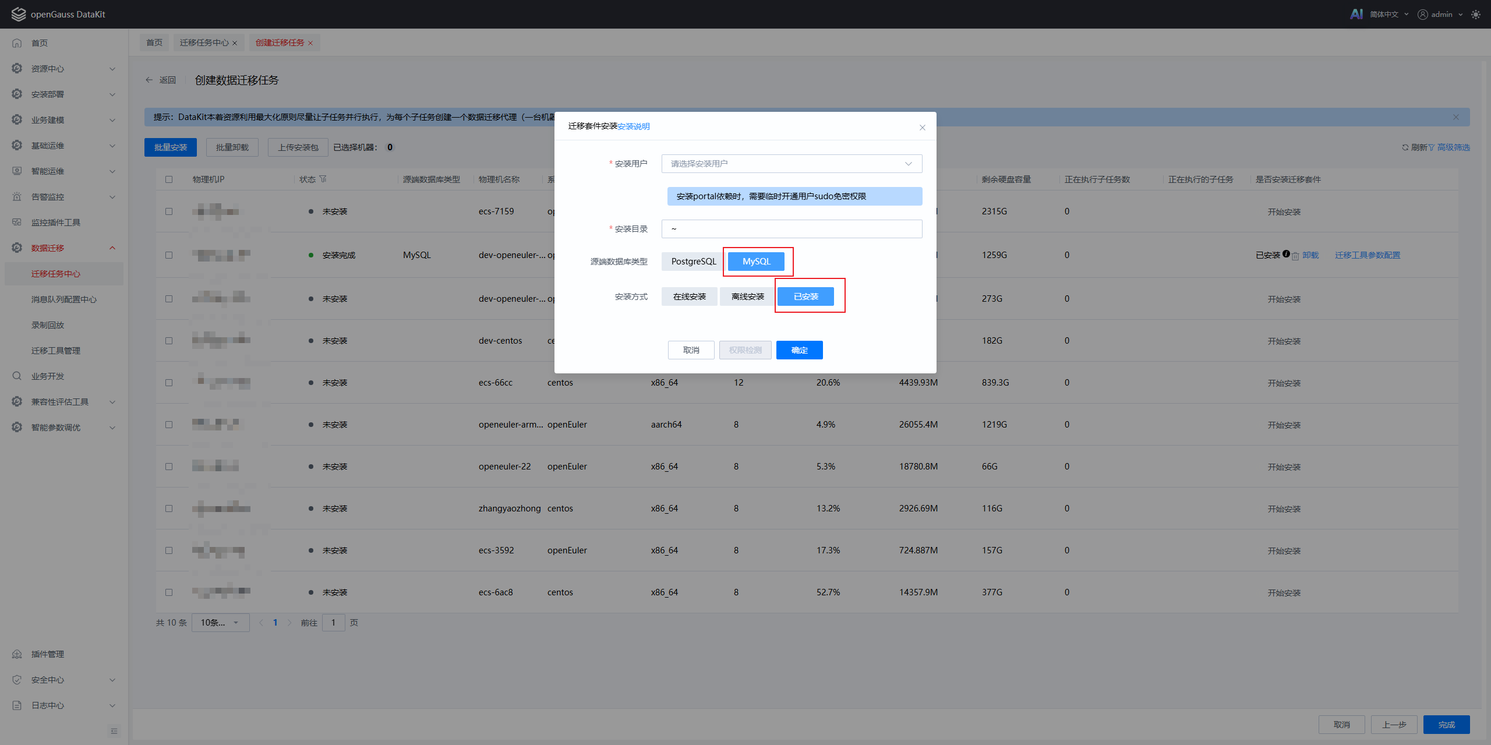Click the blue 确定 button in dialog
This screenshot has height=745, width=1491.
pyautogui.click(x=799, y=350)
